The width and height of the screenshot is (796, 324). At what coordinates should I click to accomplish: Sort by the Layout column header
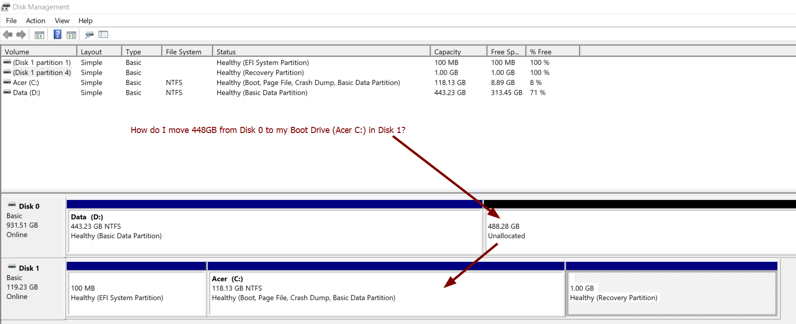pyautogui.click(x=99, y=51)
